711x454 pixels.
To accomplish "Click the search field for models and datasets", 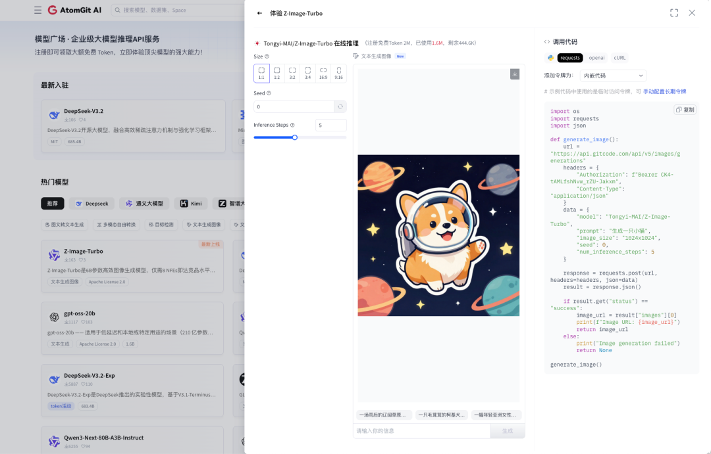I will pyautogui.click(x=178, y=10).
